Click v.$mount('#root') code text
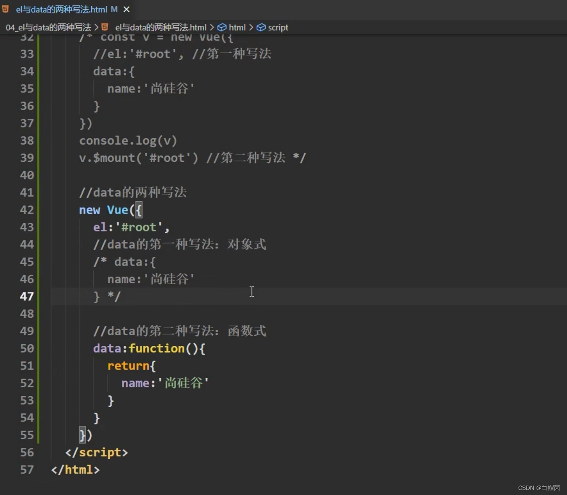 (139, 158)
